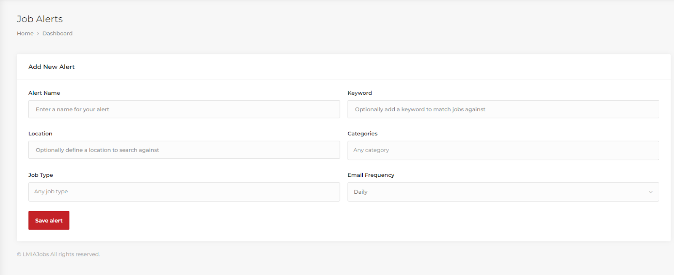Click the Job Alerts page title

40,19
